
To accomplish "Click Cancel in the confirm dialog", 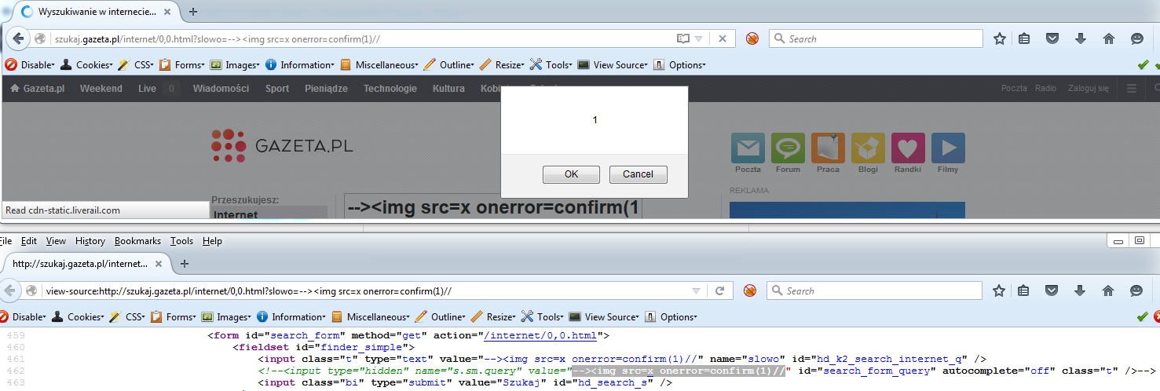I will (x=638, y=174).
